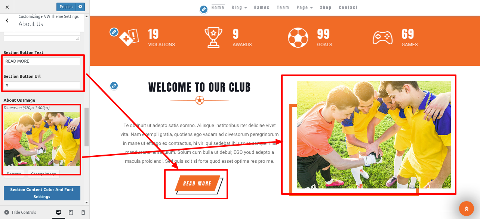Expand the Blog dropdown menu
Screen dimensions: 480x219
click(x=239, y=7)
